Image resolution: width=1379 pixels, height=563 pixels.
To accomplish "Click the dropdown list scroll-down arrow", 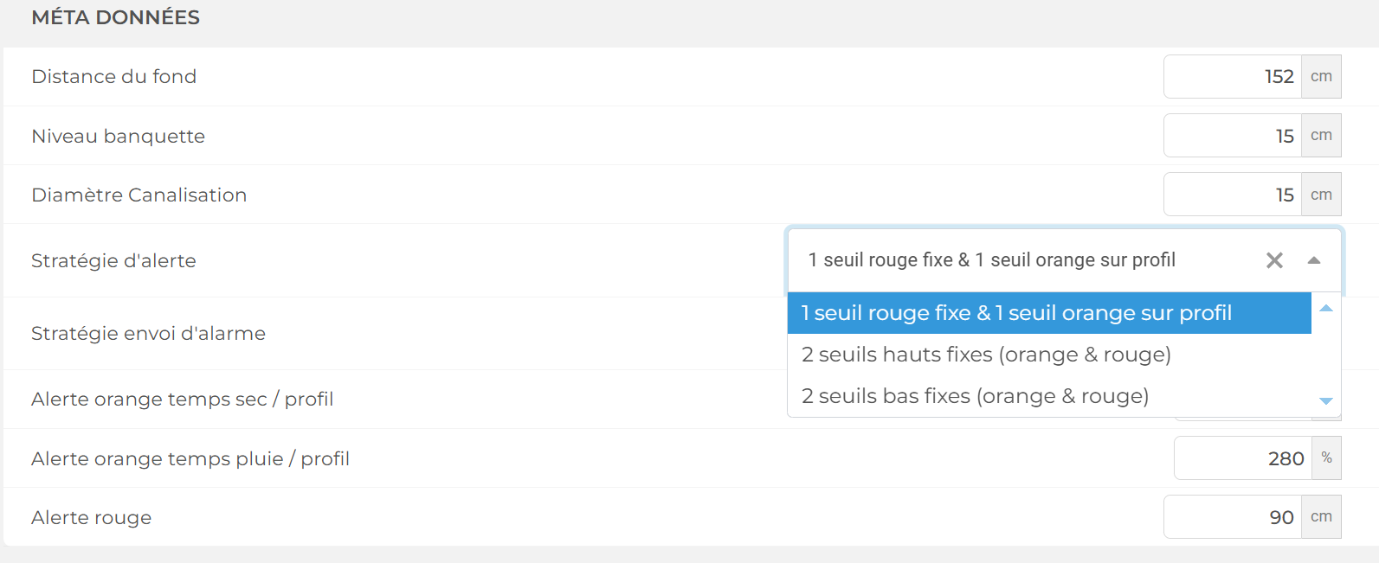I will (x=1325, y=400).
